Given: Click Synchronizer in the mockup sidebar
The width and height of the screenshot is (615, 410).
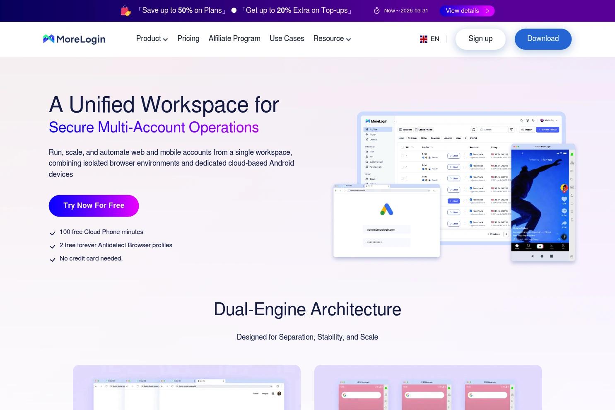Looking at the screenshot, I should tap(374, 162).
